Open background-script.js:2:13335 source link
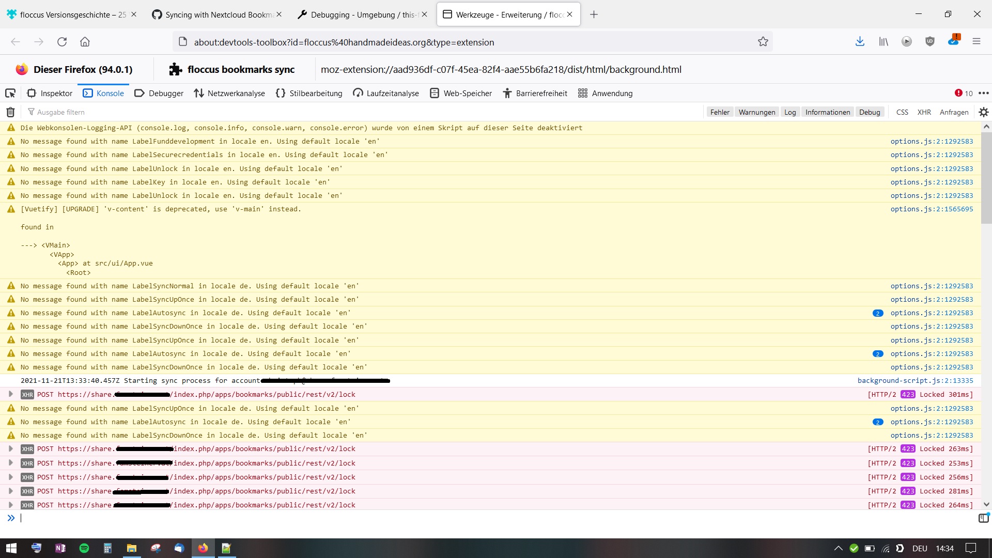Image resolution: width=992 pixels, height=558 pixels. tap(915, 381)
